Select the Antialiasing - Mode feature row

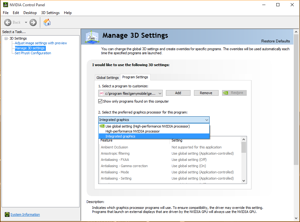(170, 172)
